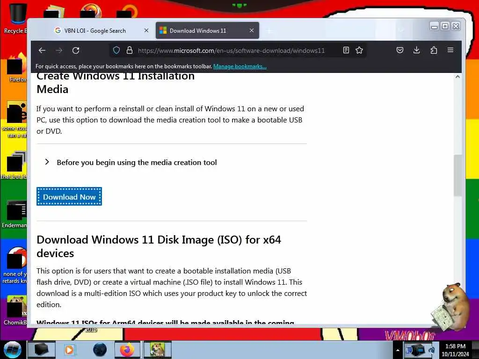Open the list all tabs dropdown
Screen dimensions: 479x359
click(x=401, y=30)
